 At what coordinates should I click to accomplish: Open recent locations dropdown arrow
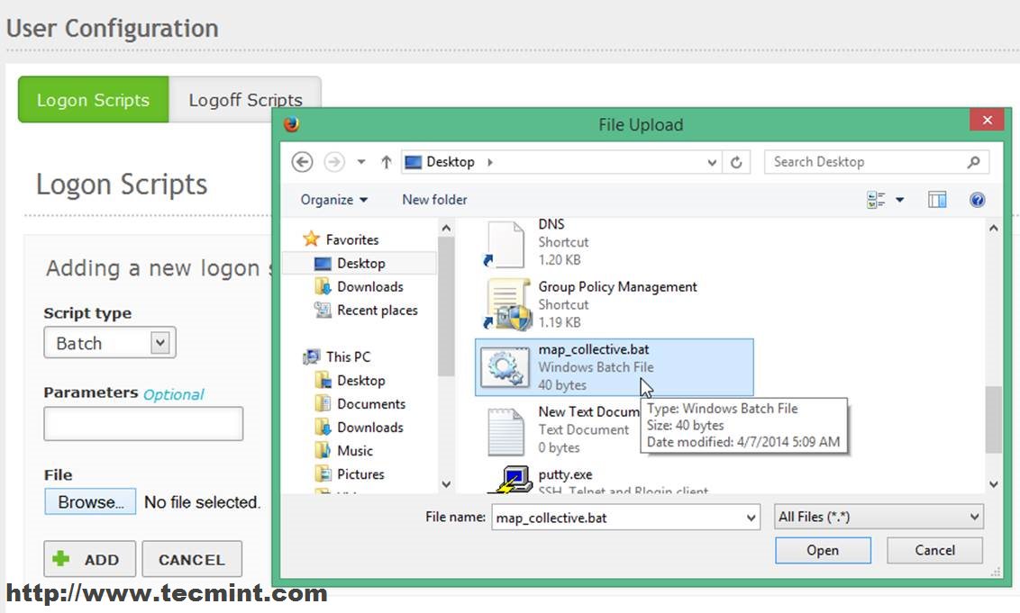point(361,162)
